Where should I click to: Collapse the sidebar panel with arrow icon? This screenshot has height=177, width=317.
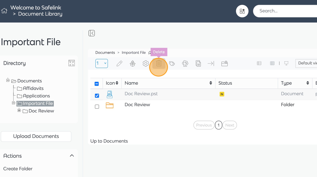[92, 33]
